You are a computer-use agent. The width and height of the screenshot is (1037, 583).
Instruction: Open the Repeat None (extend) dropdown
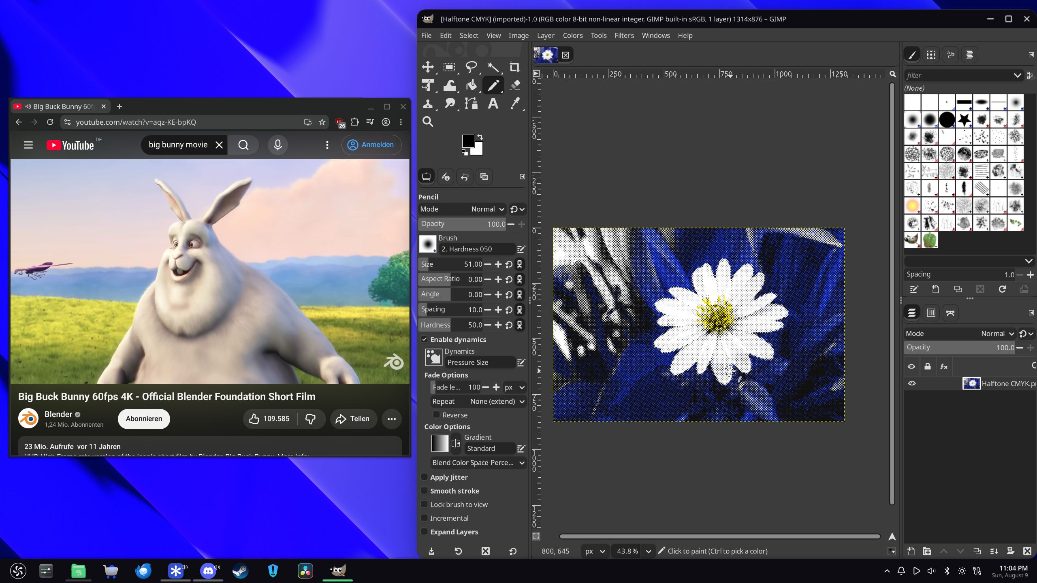tap(478, 401)
